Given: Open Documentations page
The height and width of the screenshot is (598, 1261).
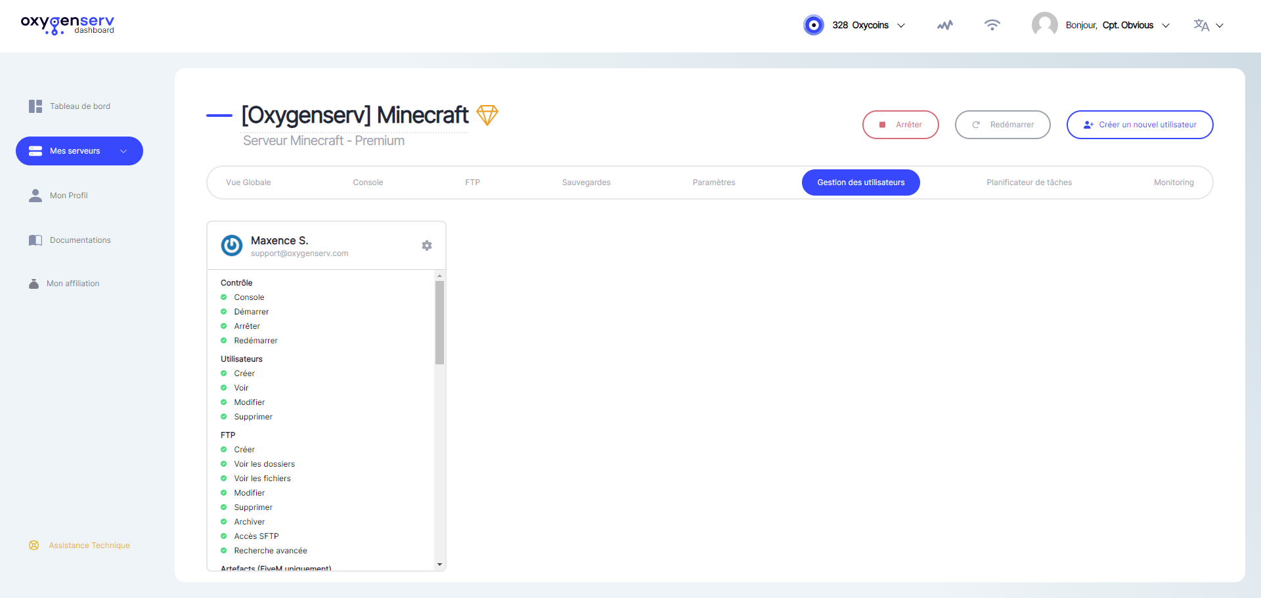Looking at the screenshot, I should coord(79,240).
